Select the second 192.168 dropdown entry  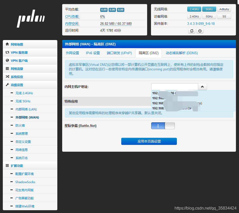tap(194, 98)
